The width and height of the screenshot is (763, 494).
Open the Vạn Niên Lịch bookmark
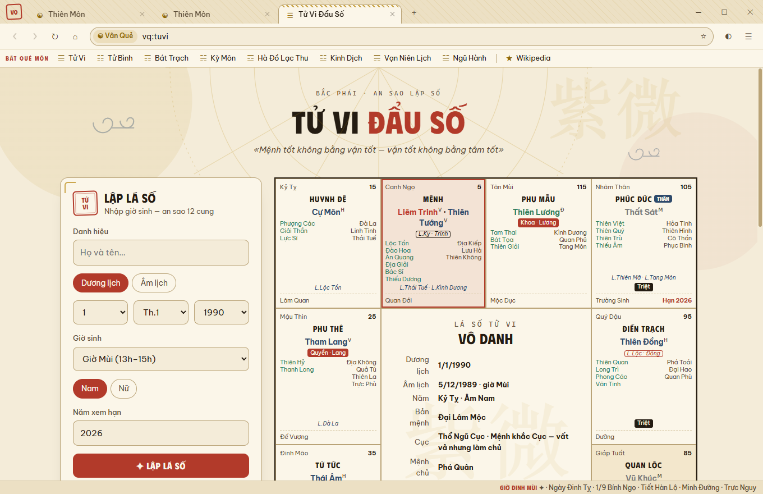coord(402,58)
